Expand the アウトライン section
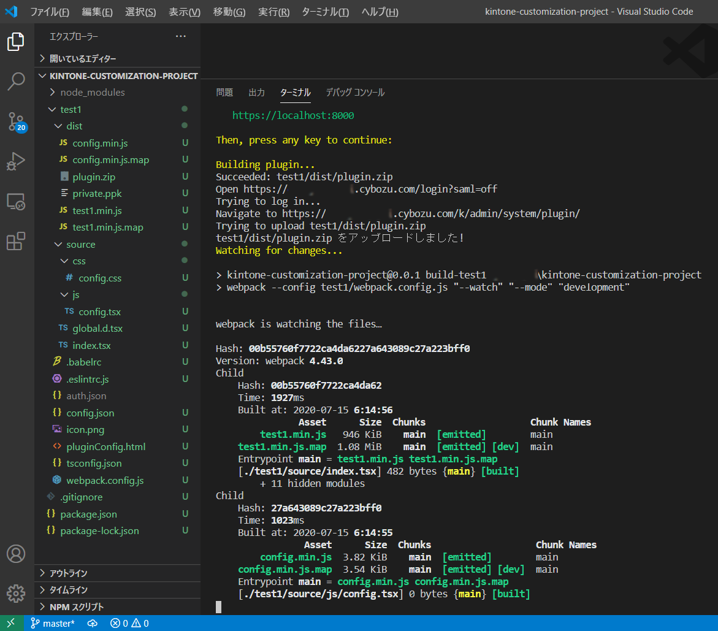718x631 pixels. tap(68, 573)
